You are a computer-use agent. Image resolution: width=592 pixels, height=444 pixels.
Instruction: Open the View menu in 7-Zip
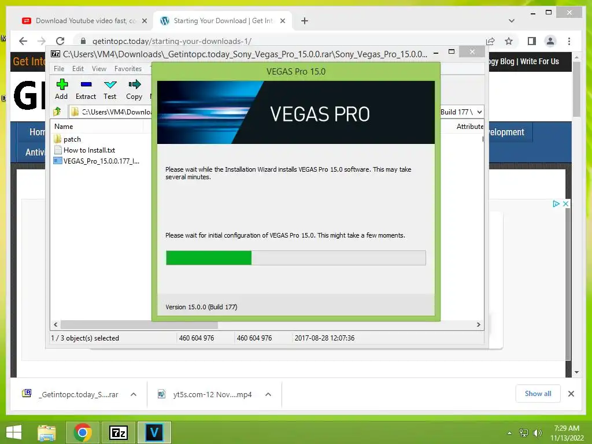(x=99, y=69)
